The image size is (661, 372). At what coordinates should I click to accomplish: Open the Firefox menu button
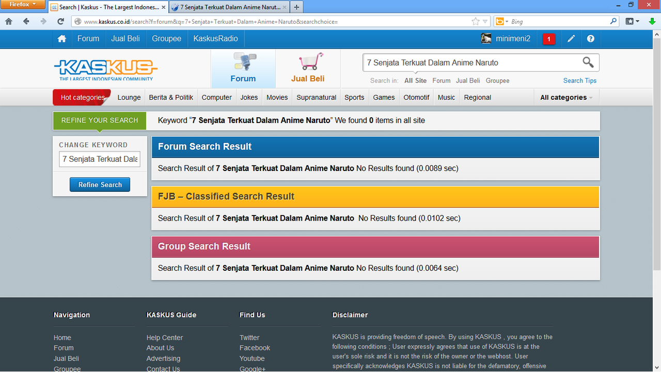(23, 5)
